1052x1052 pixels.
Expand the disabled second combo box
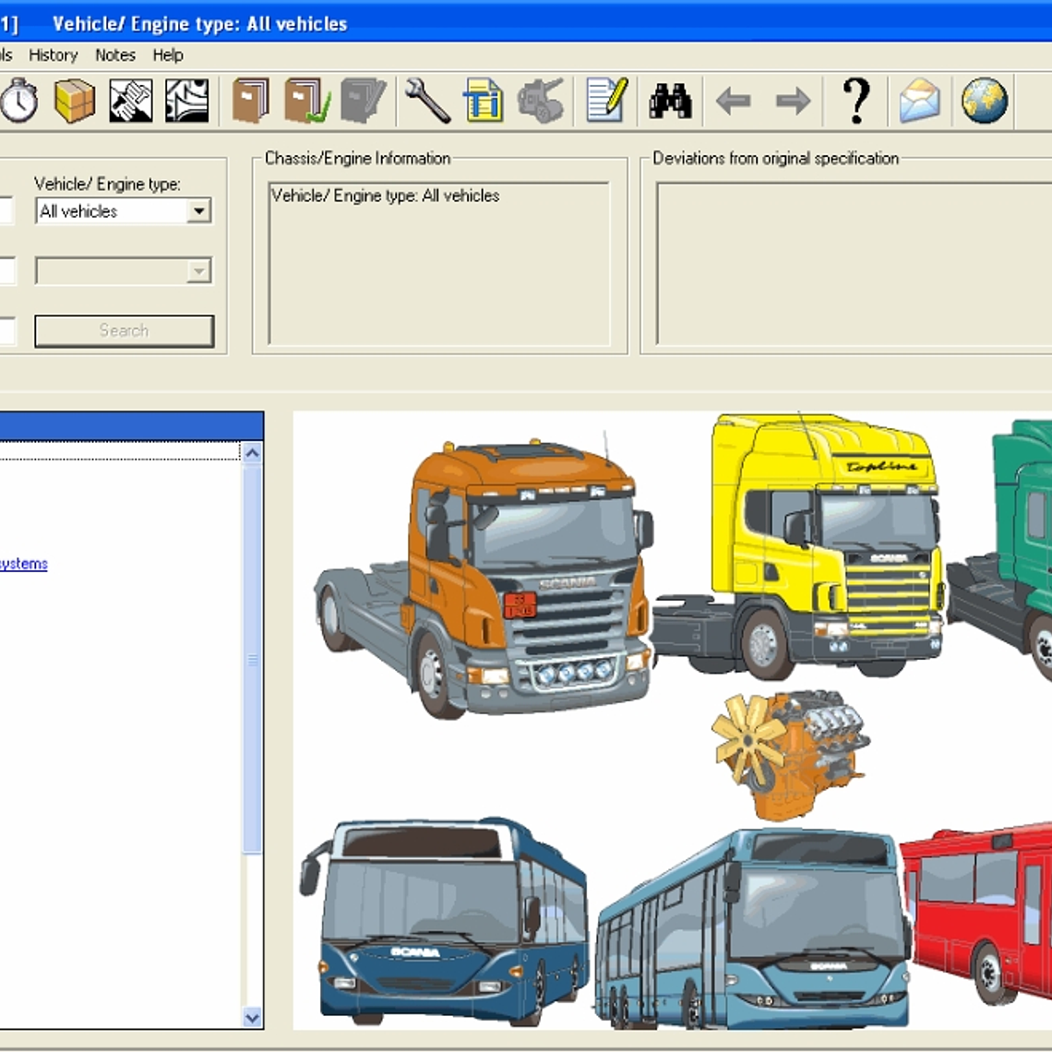[x=200, y=270]
